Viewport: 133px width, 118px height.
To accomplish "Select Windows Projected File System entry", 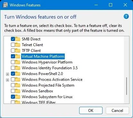I will coord(48,85).
